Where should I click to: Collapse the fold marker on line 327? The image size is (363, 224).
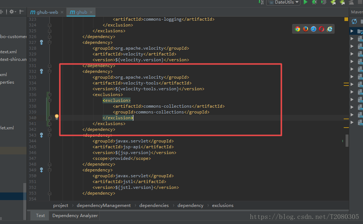49,42
